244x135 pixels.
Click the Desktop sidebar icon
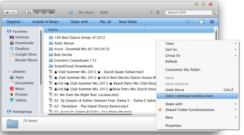tap(12, 37)
